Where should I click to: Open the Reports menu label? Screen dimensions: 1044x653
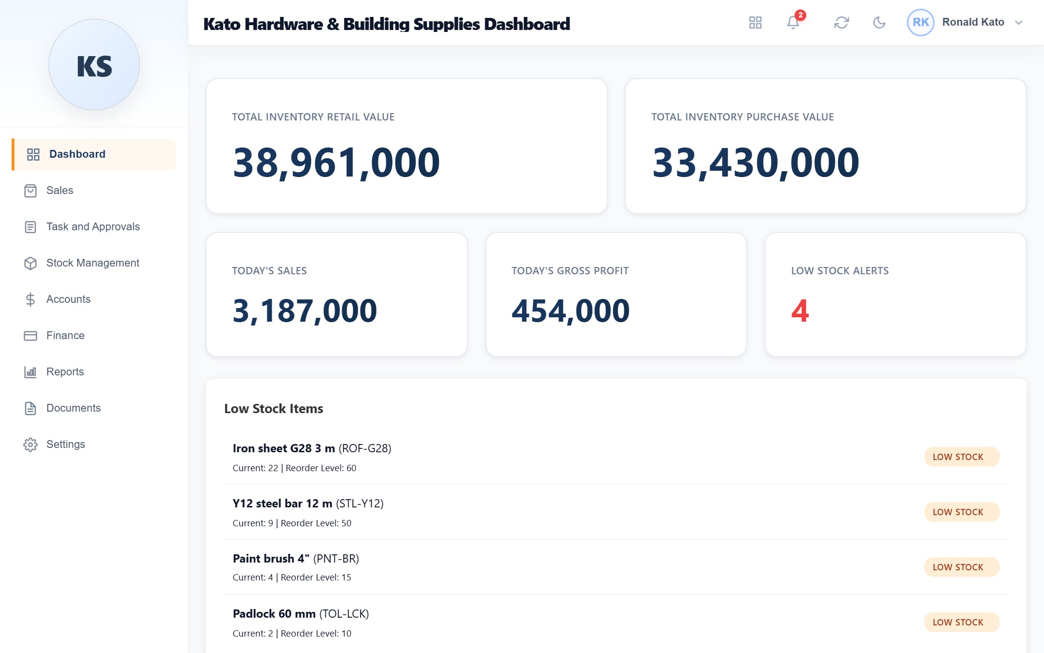pyautogui.click(x=65, y=371)
